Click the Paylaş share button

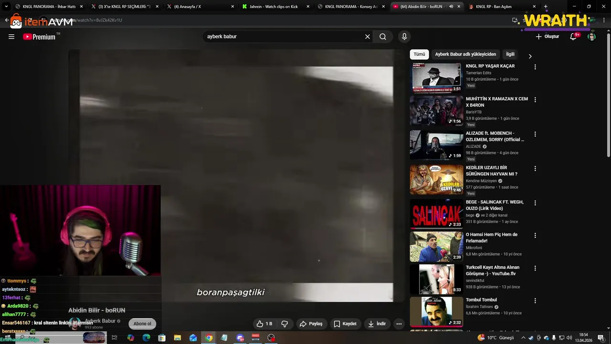pyautogui.click(x=311, y=324)
